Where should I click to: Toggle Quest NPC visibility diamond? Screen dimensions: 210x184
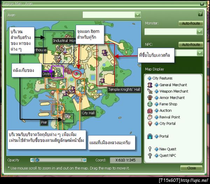coord(156,155)
